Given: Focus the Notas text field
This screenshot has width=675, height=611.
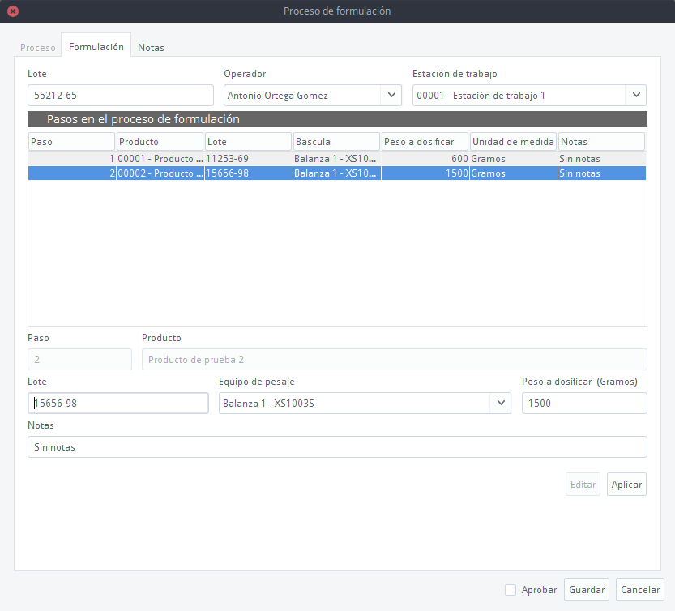Looking at the screenshot, I should [x=337, y=447].
